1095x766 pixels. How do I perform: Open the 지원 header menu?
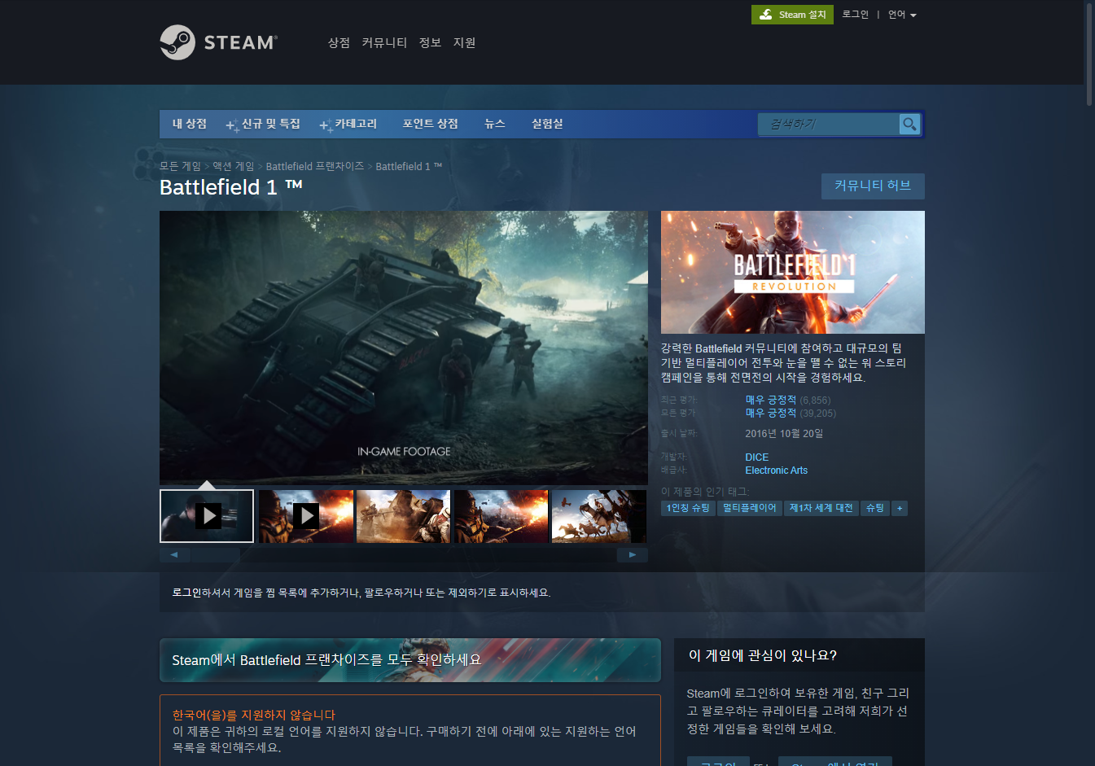coord(464,42)
